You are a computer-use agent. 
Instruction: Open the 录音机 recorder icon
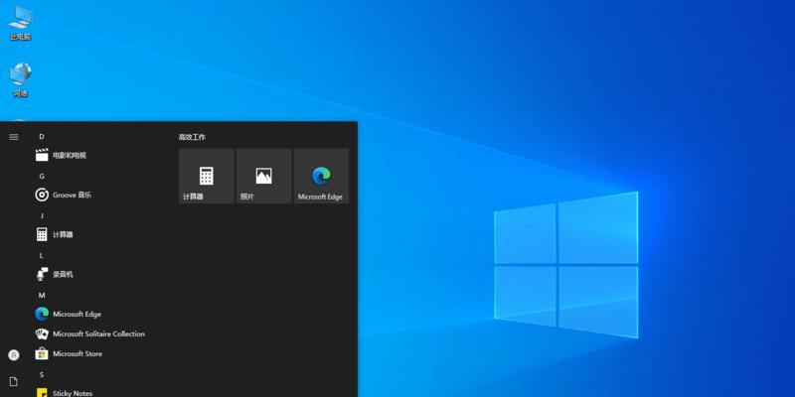click(42, 274)
